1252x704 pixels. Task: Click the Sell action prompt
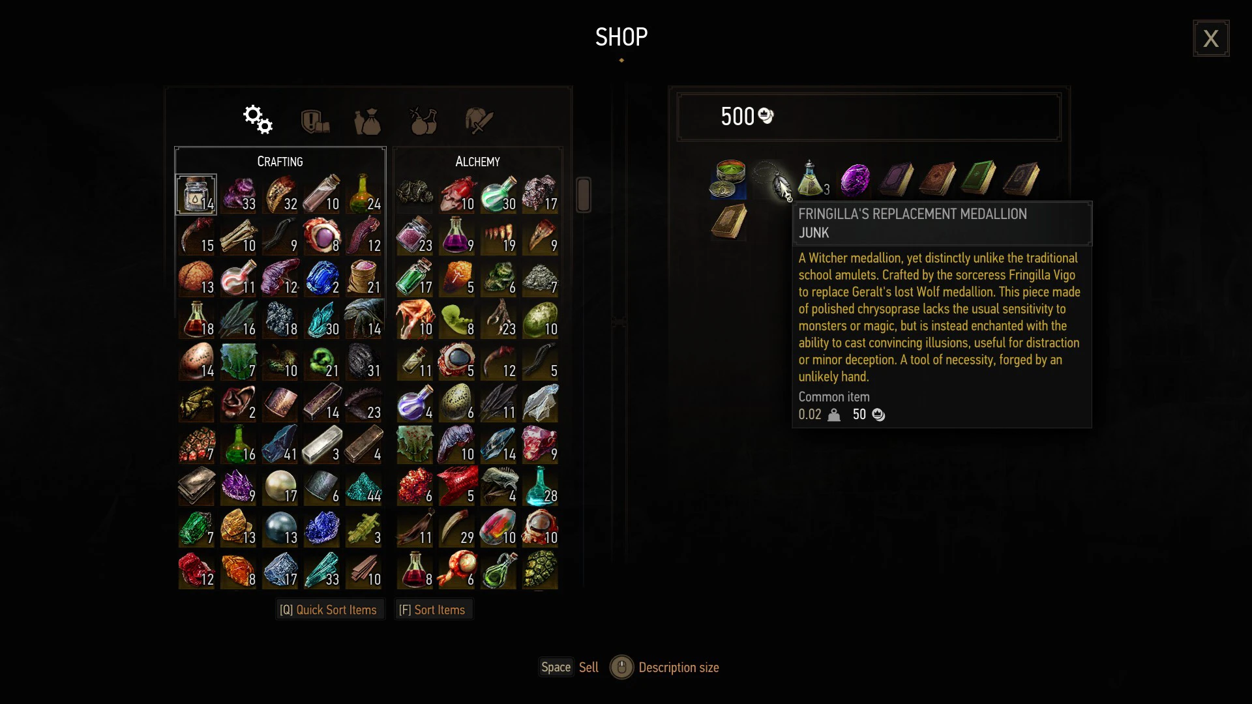click(569, 667)
